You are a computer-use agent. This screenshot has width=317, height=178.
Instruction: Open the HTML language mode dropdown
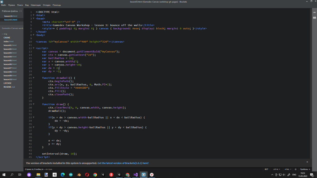288,169
